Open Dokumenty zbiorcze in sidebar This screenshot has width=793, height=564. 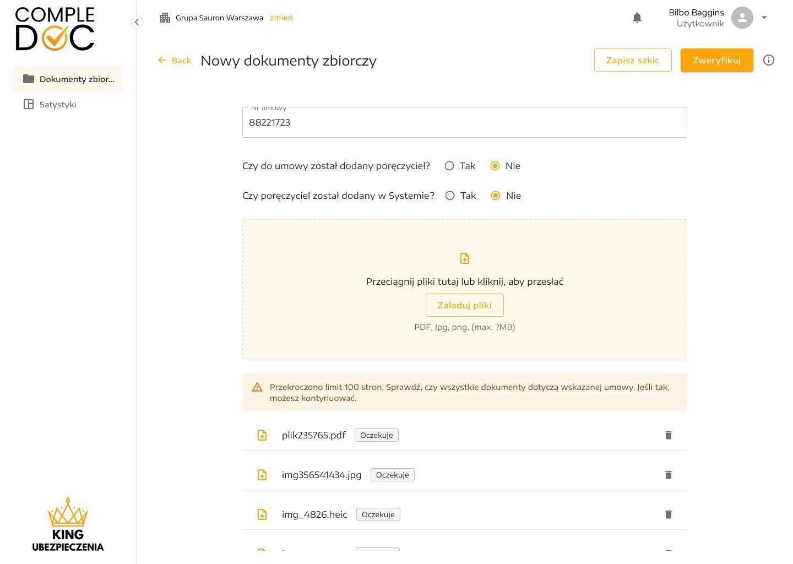tap(68, 79)
